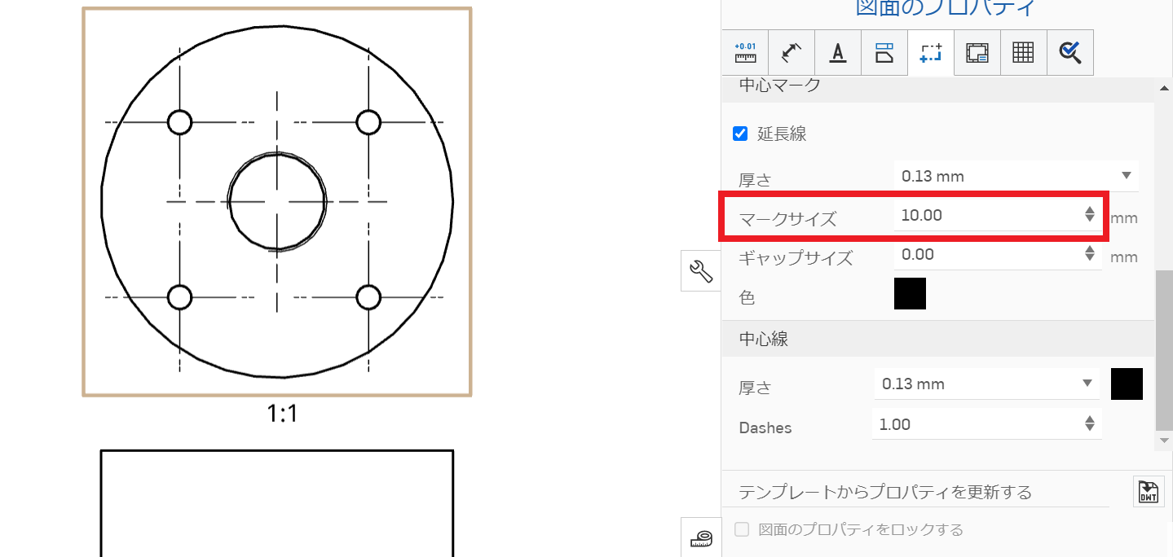Open the dimension precision properties tab
The width and height of the screenshot is (1173, 557).
point(745,53)
